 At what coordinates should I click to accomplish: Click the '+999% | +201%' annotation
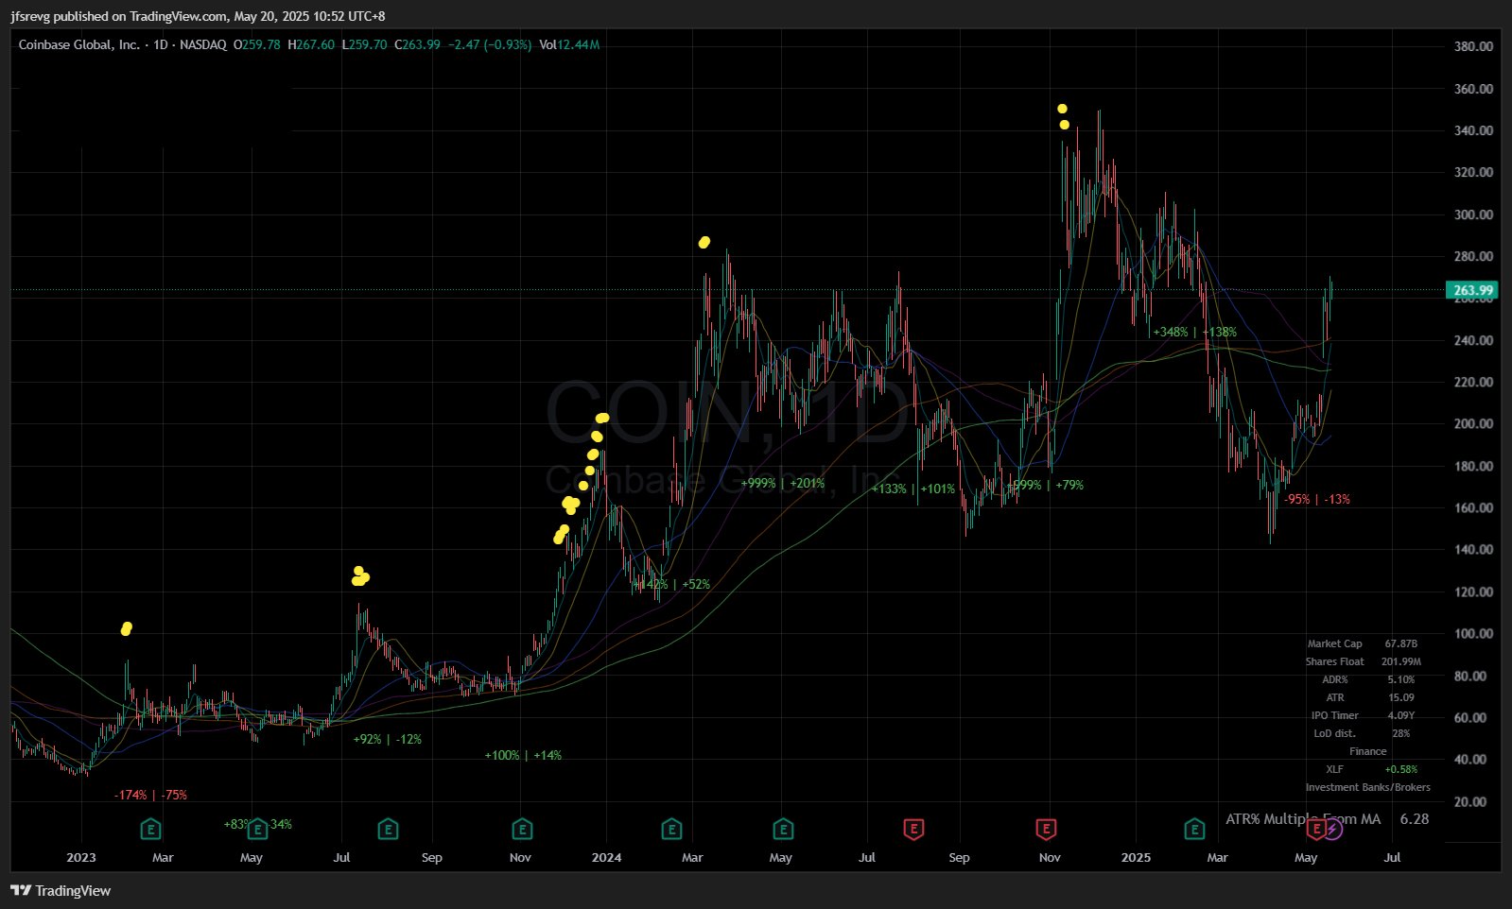[x=783, y=483]
